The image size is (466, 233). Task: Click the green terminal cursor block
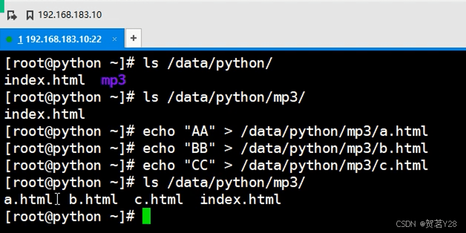pyautogui.click(x=146, y=216)
